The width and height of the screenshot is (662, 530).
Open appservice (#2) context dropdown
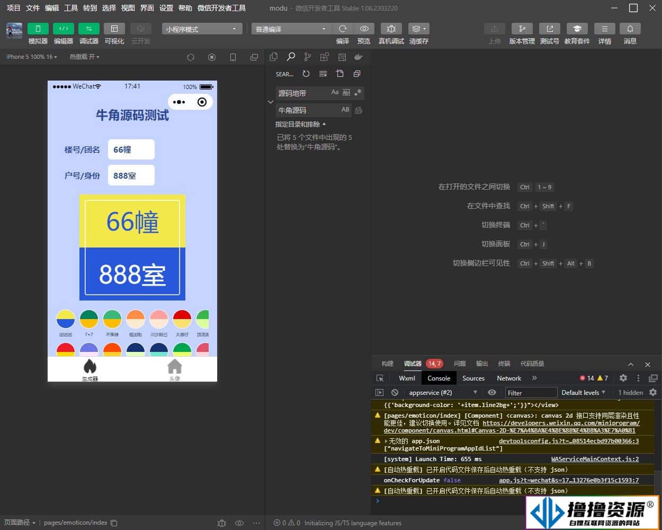coord(443,392)
